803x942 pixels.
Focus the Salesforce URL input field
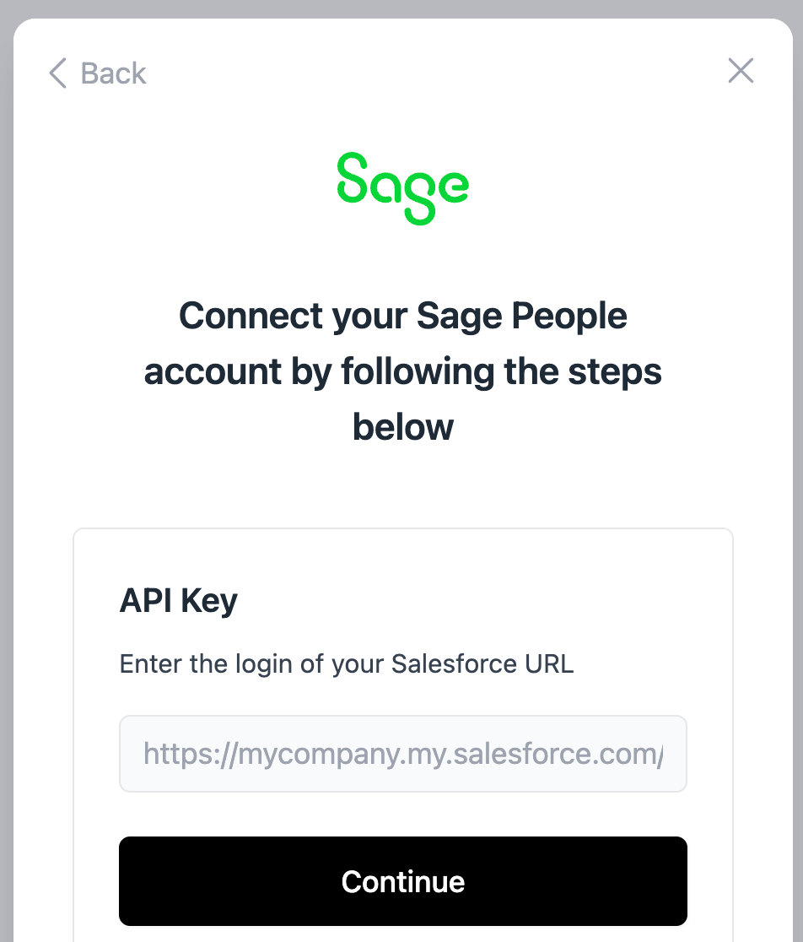pos(403,754)
